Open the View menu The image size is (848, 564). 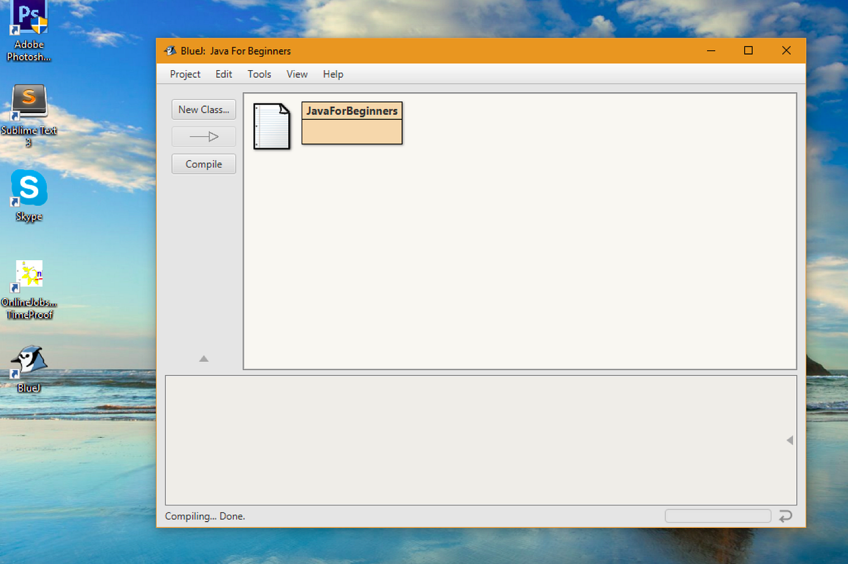coord(296,74)
